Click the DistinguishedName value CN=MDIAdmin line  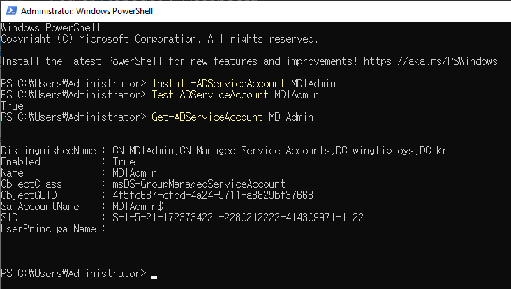click(280, 151)
